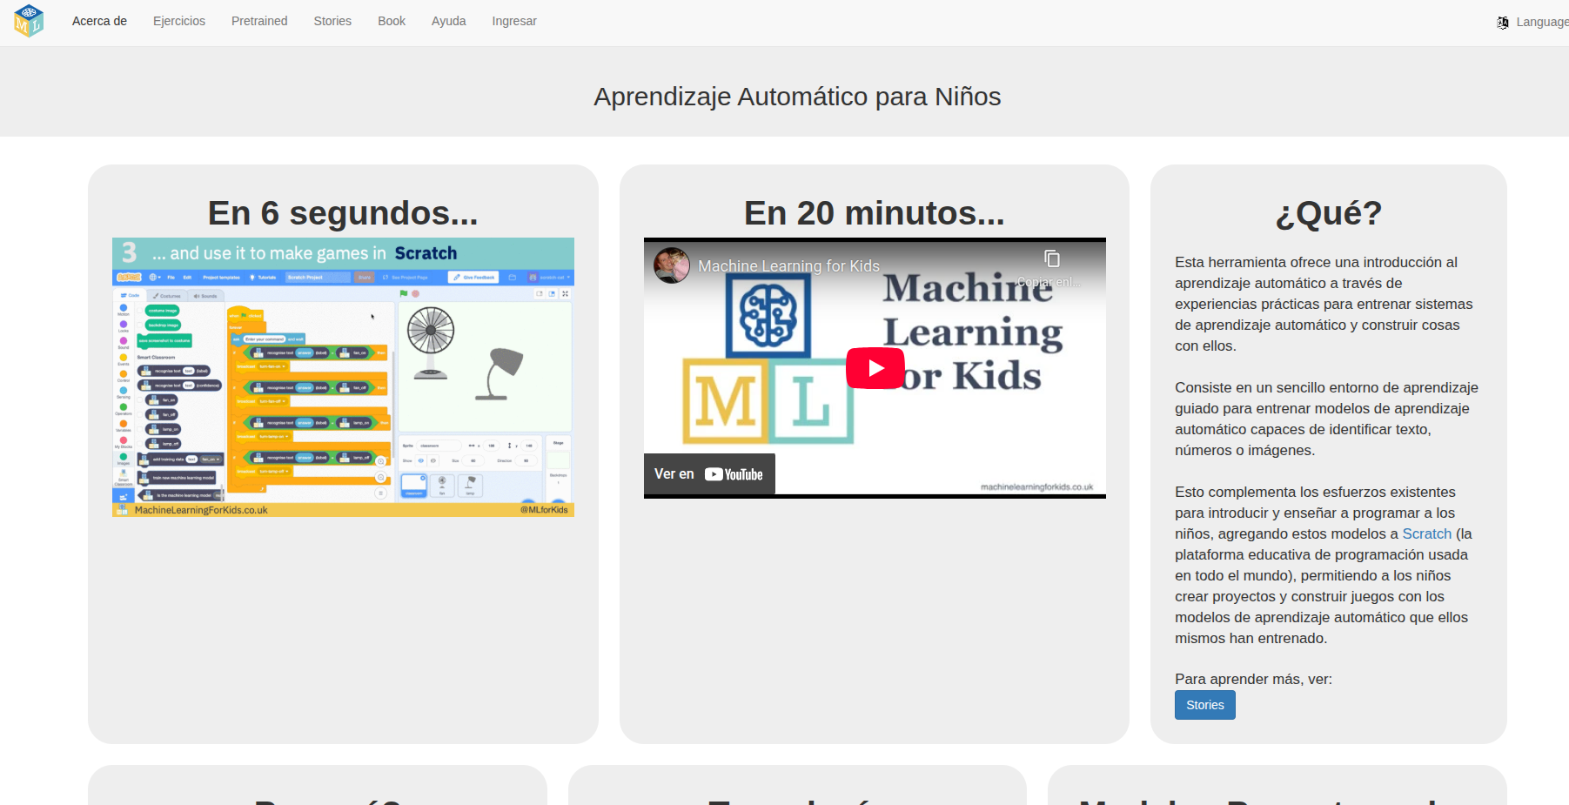1569x805 pixels.
Task: Click the translate icon beside Language
Action: point(1503,23)
